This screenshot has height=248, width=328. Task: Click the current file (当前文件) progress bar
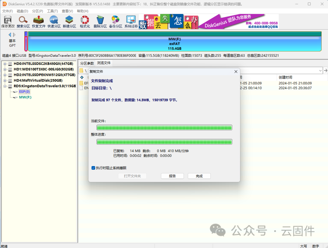[x=164, y=127]
